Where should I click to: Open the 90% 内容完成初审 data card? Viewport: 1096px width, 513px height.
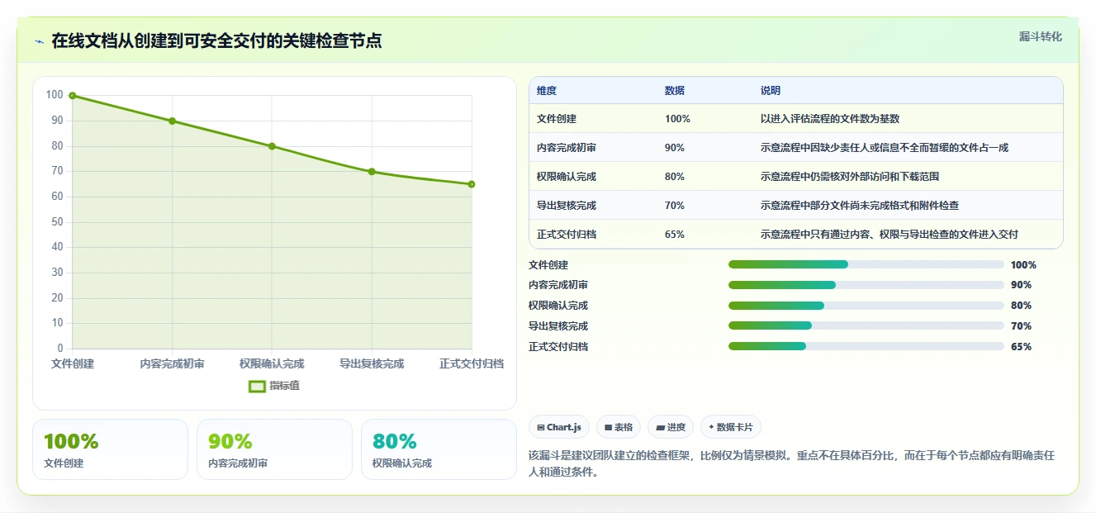(x=274, y=449)
